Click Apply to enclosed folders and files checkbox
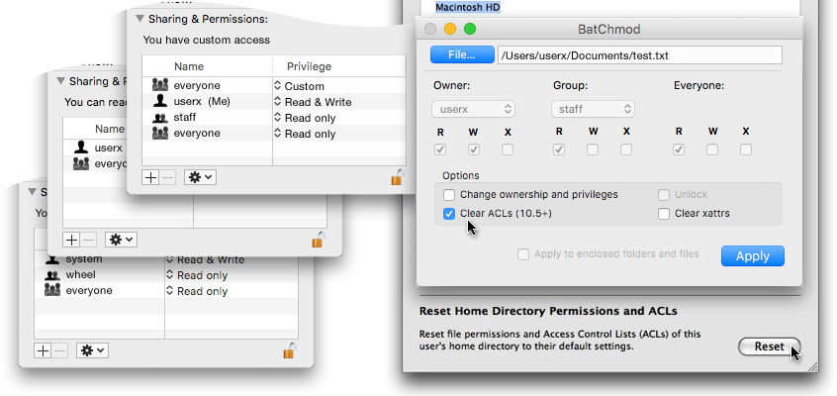837x396 pixels. point(523,254)
